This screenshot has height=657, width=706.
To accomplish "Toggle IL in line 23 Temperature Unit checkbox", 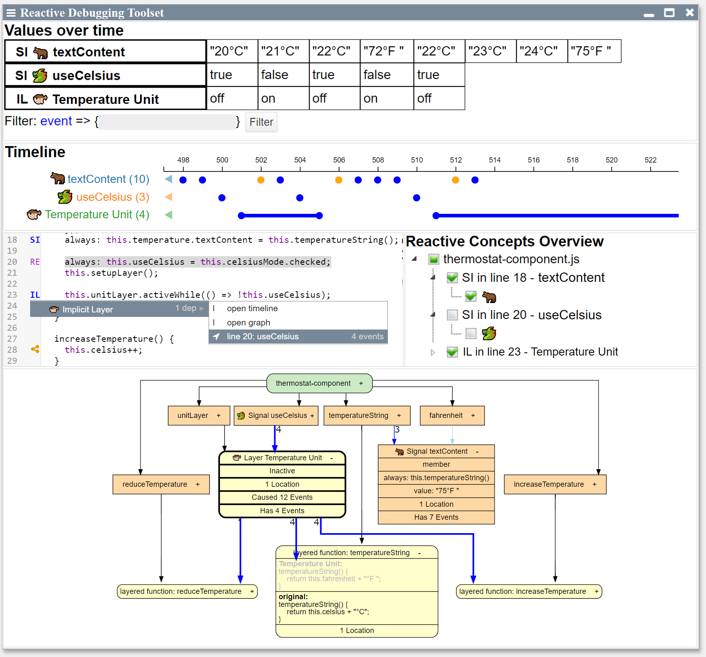I will [x=452, y=352].
